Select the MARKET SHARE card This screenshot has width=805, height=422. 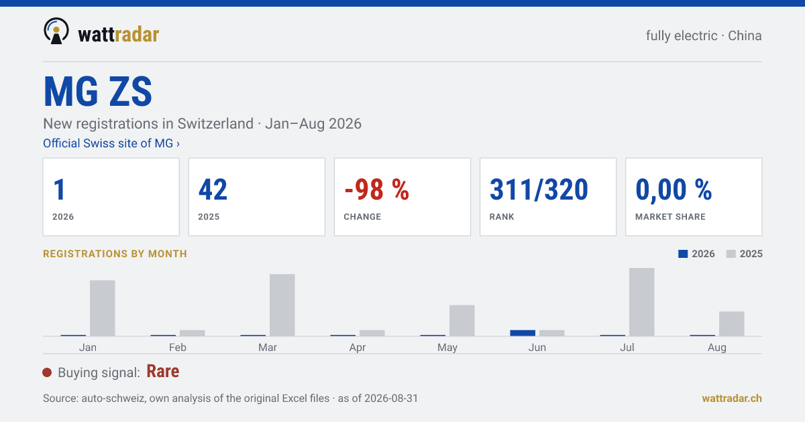694,197
